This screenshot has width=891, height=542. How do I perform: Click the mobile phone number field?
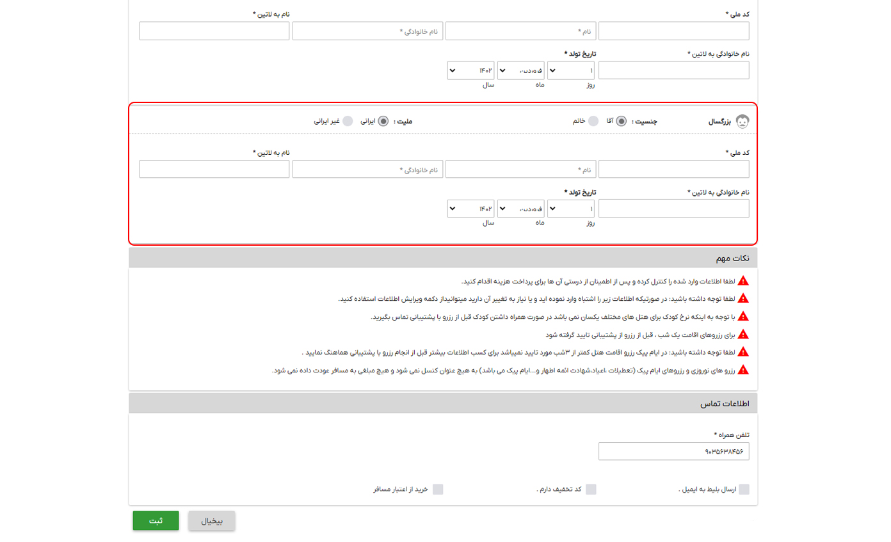(673, 450)
